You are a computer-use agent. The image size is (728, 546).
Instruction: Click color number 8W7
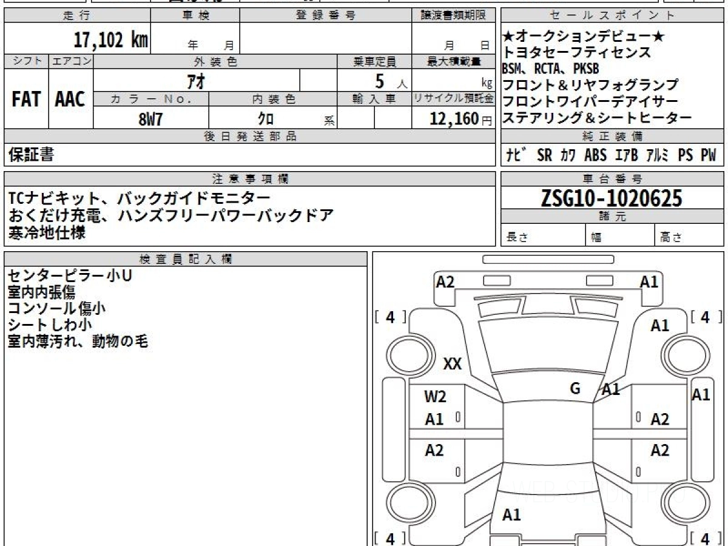pyautogui.click(x=151, y=119)
